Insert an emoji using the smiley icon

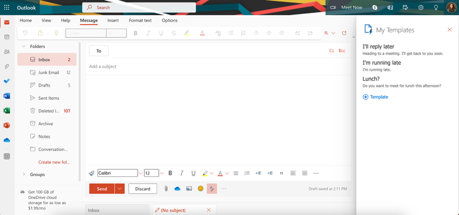point(201,188)
